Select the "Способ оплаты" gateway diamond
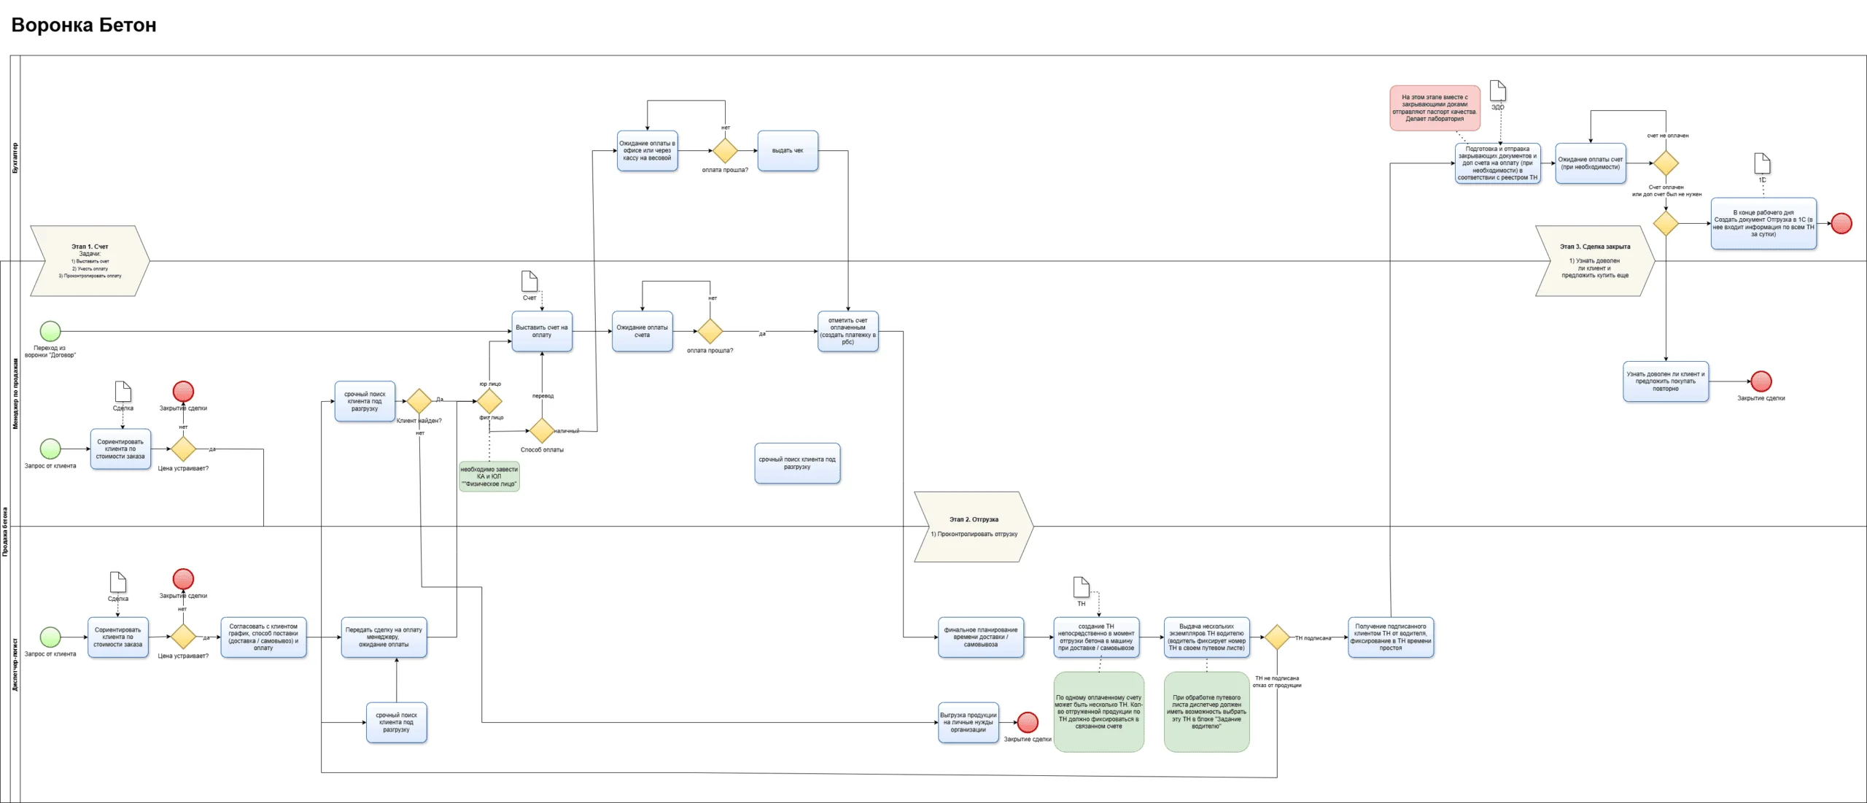The image size is (1867, 803). pyautogui.click(x=541, y=430)
